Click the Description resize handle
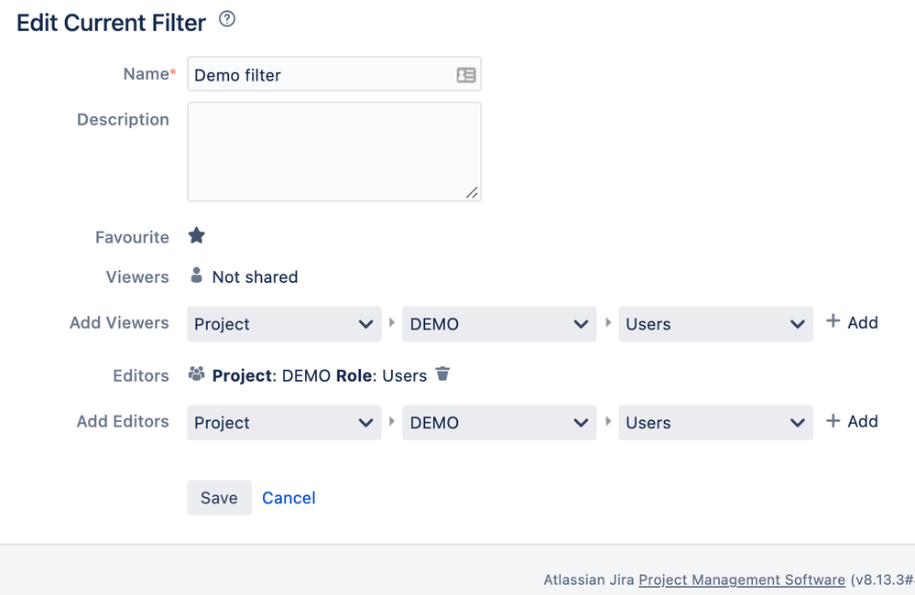The image size is (915, 595). point(472,192)
